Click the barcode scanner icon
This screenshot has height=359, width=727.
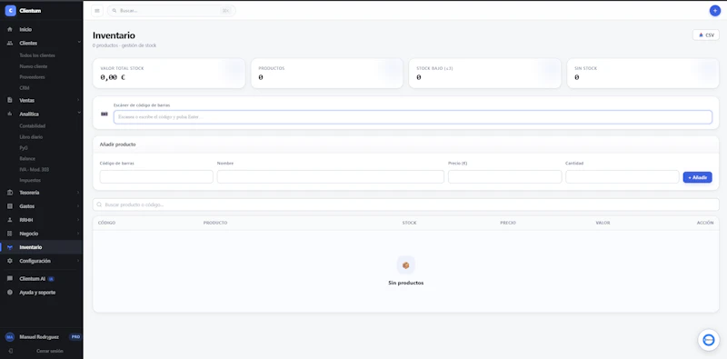[105, 115]
